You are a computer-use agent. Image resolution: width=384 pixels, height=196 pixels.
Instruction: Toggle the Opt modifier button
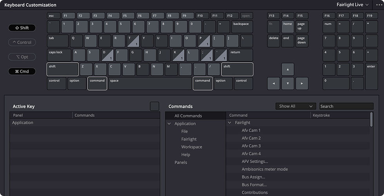tap(22, 57)
